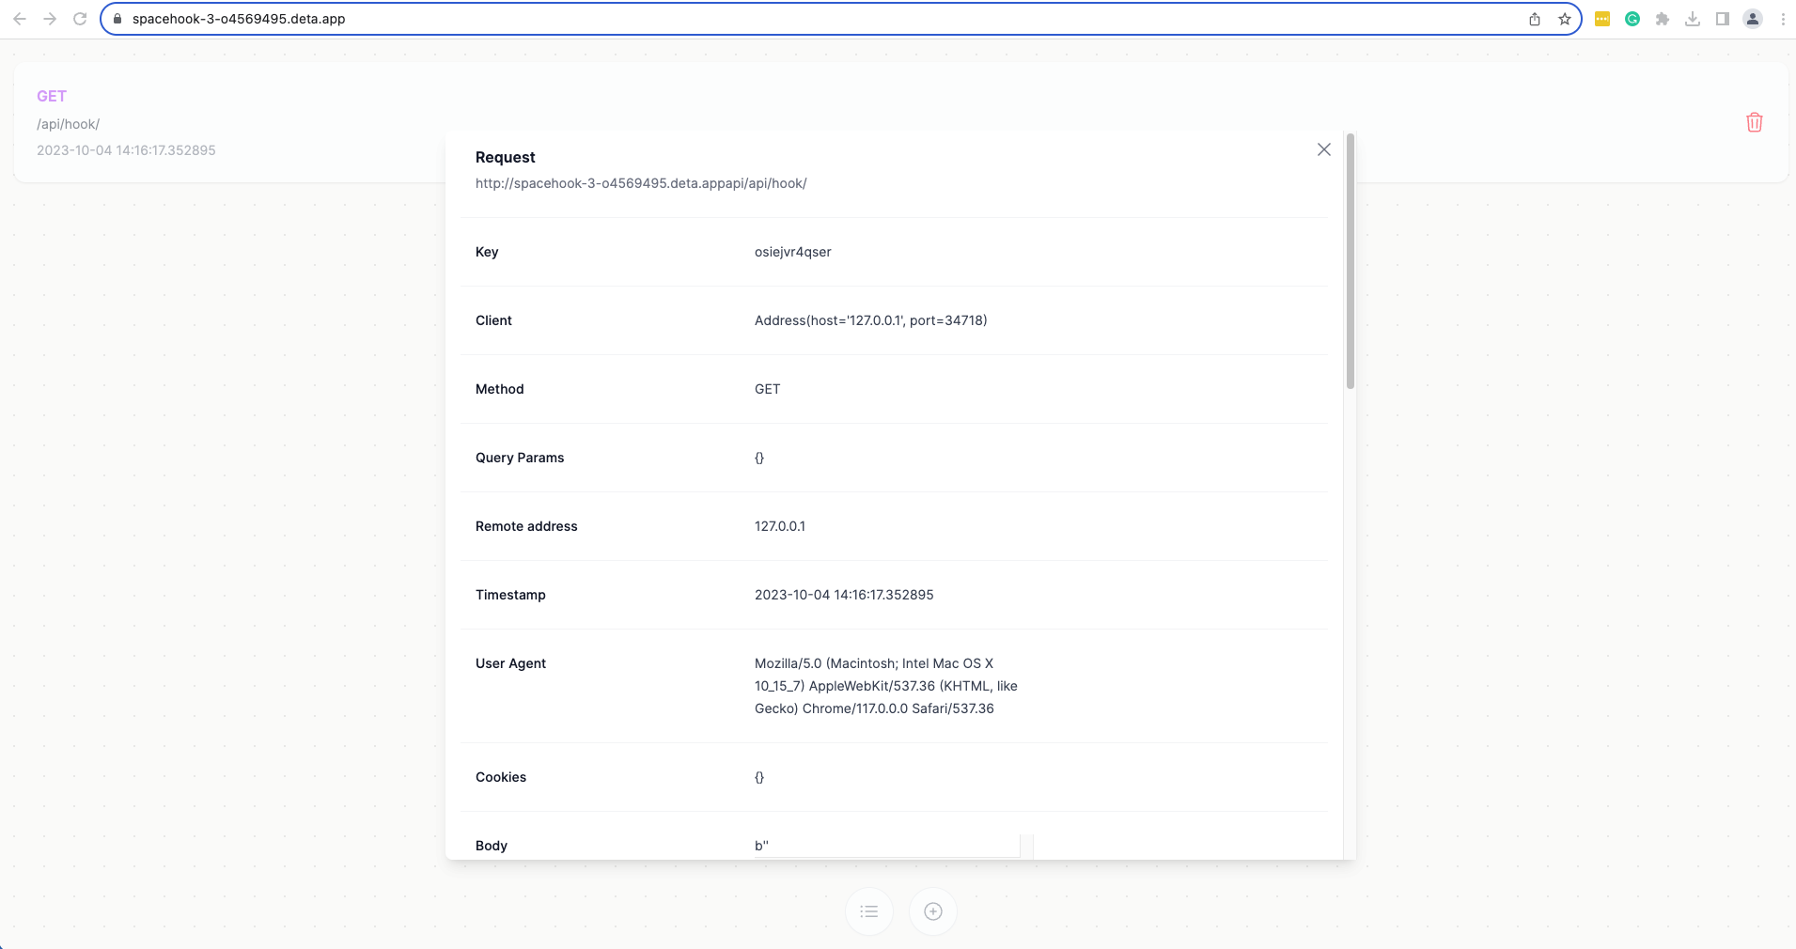The image size is (1796, 949).
Task: Click the yellow extension icon in toolbar
Action: tap(1602, 19)
